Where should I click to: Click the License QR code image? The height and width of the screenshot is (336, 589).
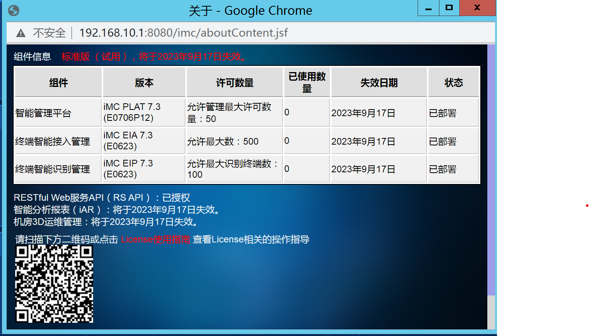click(54, 284)
